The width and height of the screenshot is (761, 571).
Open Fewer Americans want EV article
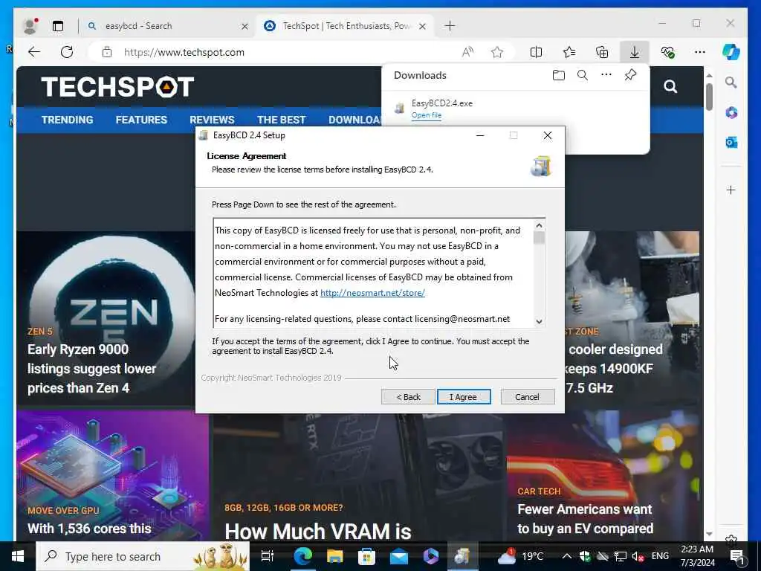tap(586, 518)
